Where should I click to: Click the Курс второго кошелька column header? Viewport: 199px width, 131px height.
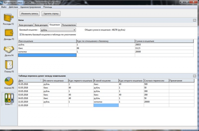131,81
